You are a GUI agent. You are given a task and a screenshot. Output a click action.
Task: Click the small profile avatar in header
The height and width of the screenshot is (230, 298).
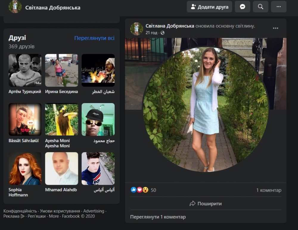pyautogui.click(x=15, y=7)
